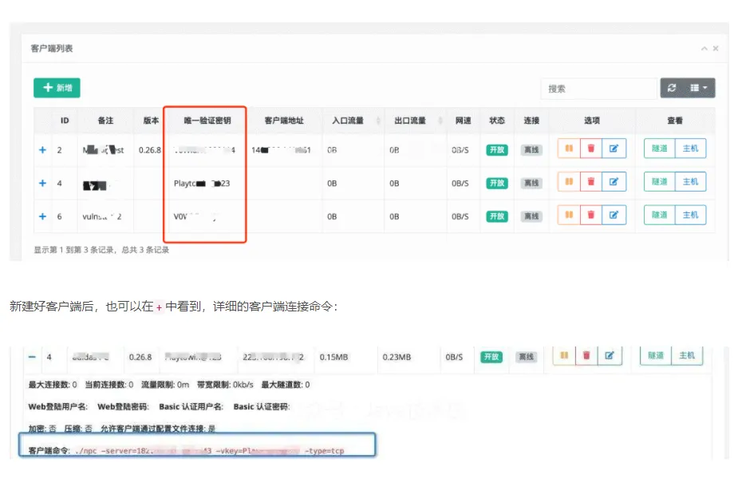The height and width of the screenshot is (479, 738).
Task: Expand details of client ID 6
Action: [x=42, y=216]
